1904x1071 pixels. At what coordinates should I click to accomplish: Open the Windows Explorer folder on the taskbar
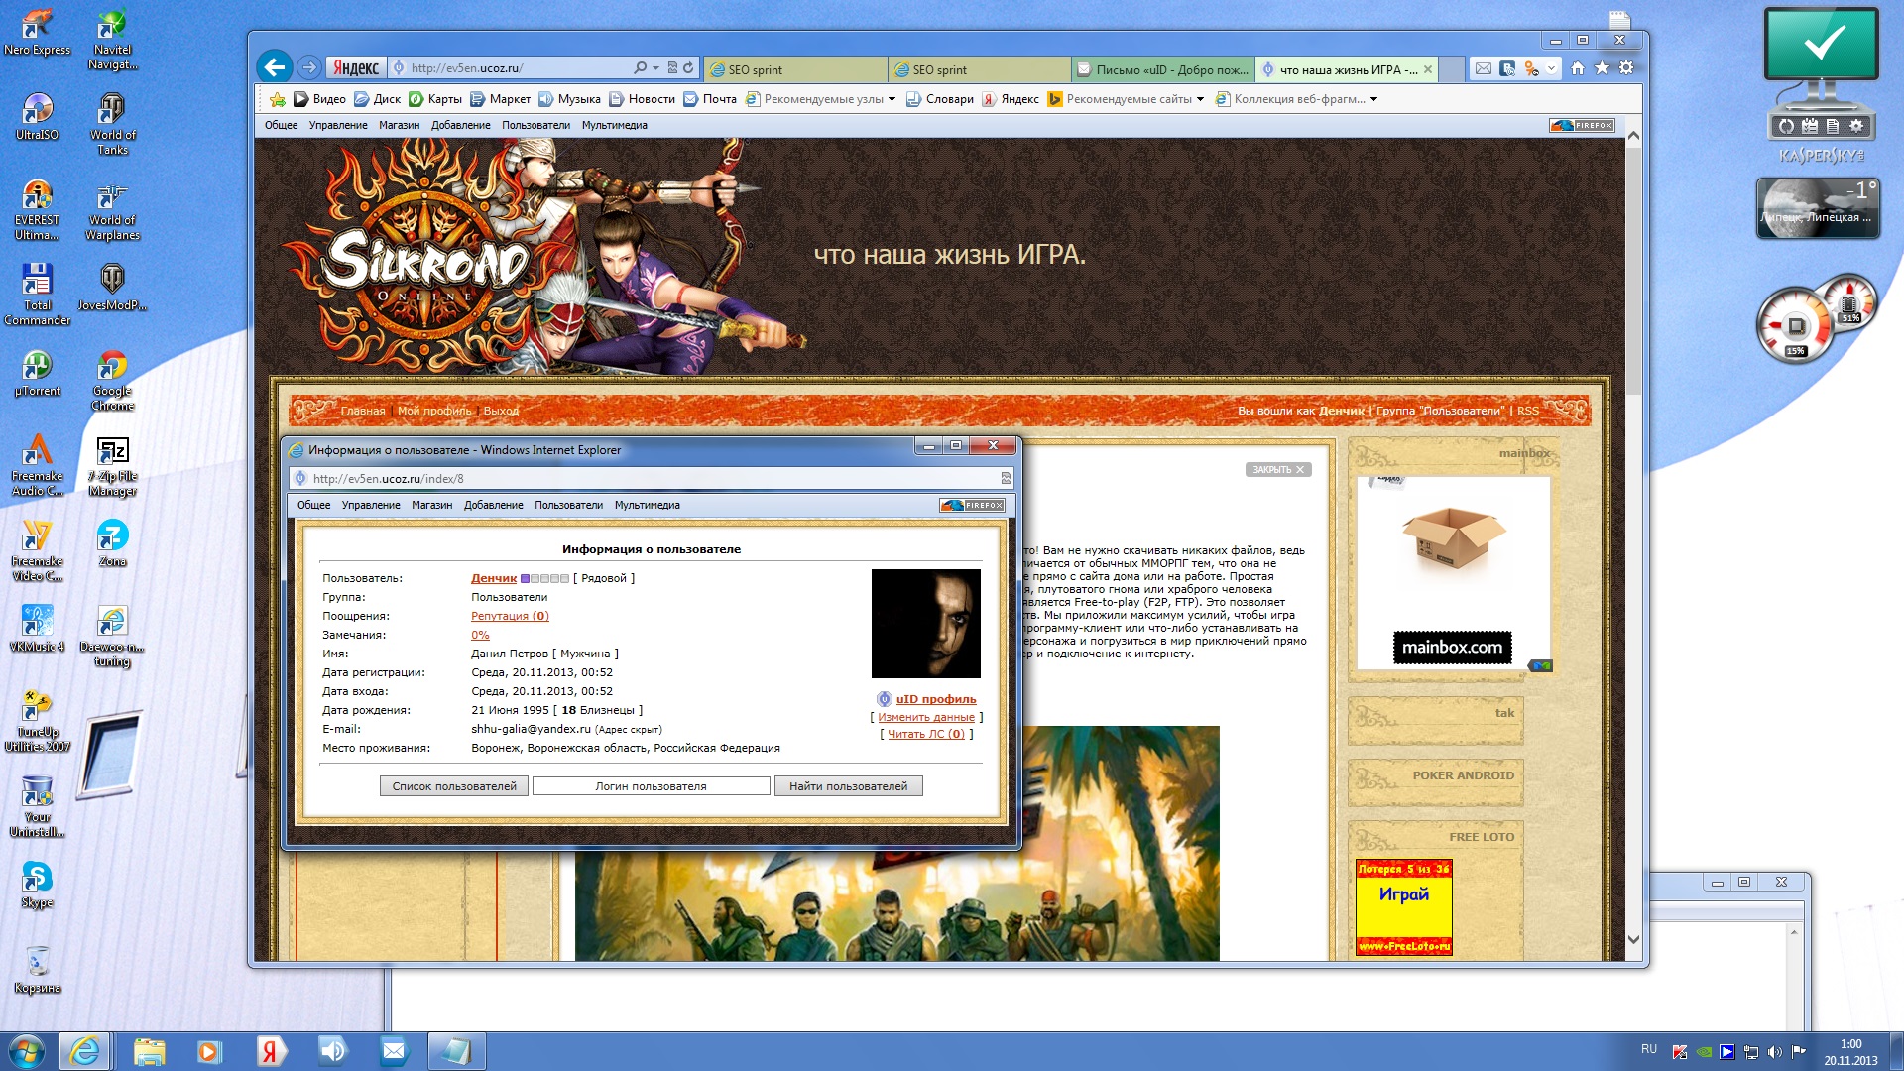pos(149,1051)
